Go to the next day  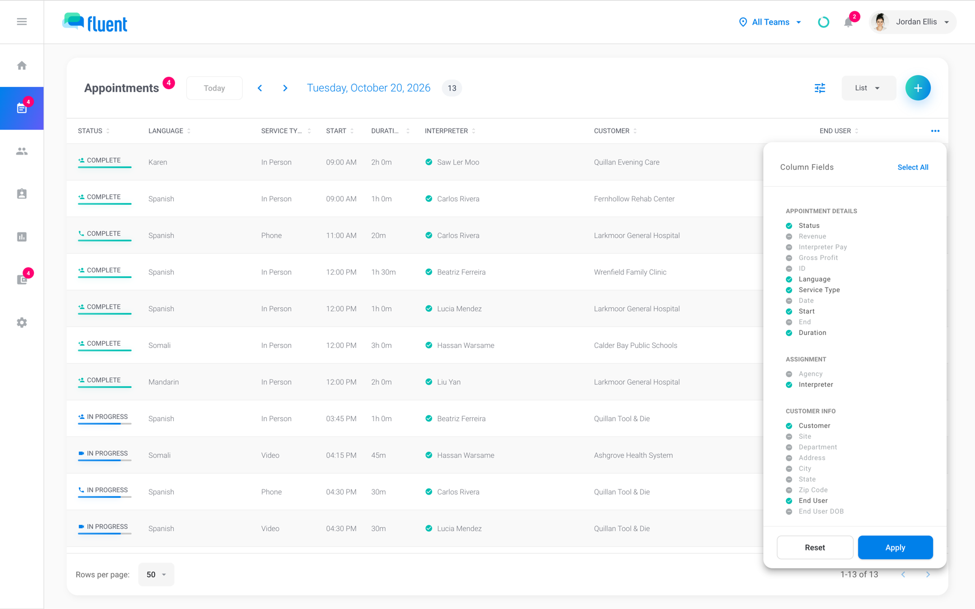point(286,88)
